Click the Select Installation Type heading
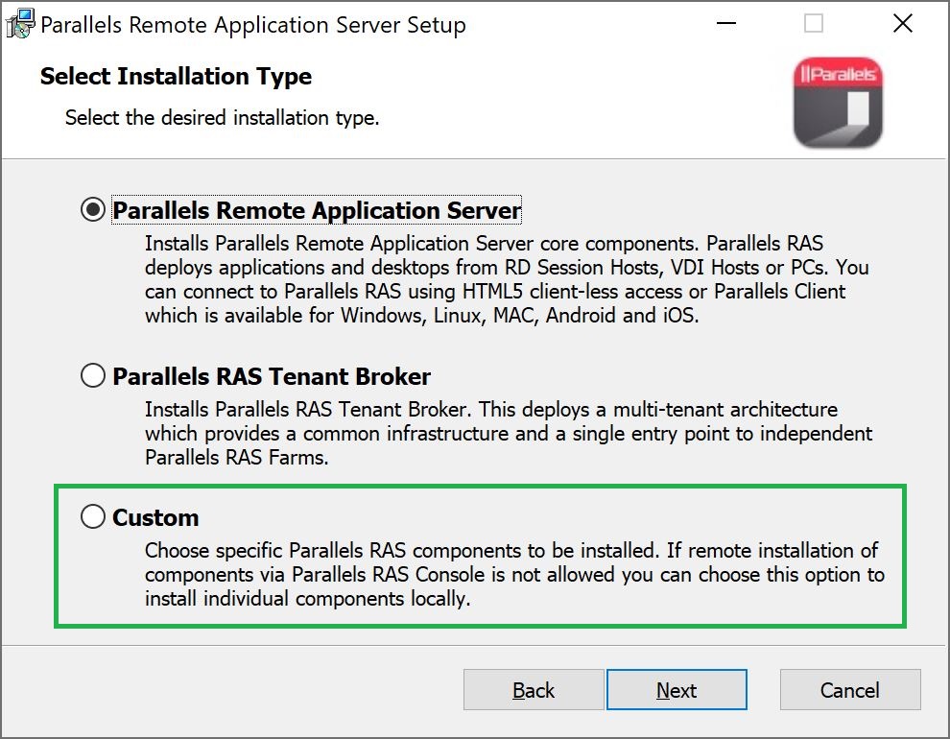The width and height of the screenshot is (950, 739). pyautogui.click(x=175, y=76)
